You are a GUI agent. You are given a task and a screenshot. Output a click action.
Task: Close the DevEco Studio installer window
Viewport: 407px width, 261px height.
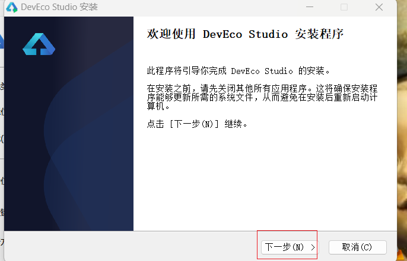(379, 7)
